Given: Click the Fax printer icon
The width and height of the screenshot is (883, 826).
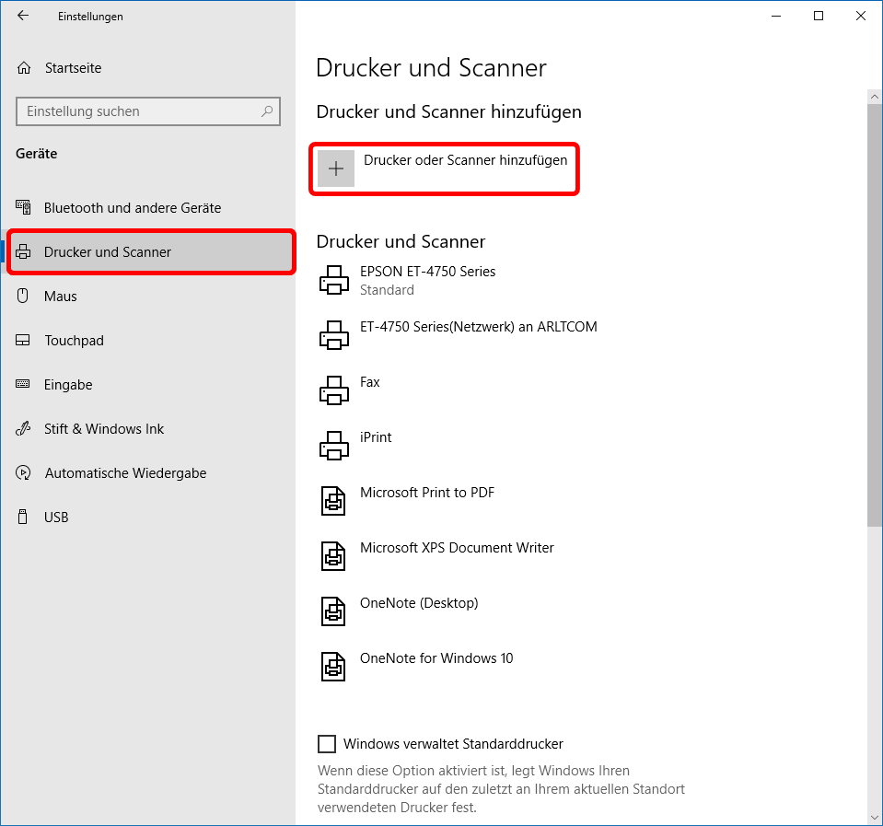Looking at the screenshot, I should coord(333,390).
